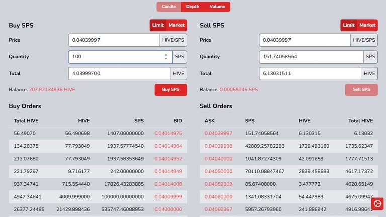386x217 pixels.
Task: Select ask price 0.04039998
Action: click(x=218, y=146)
